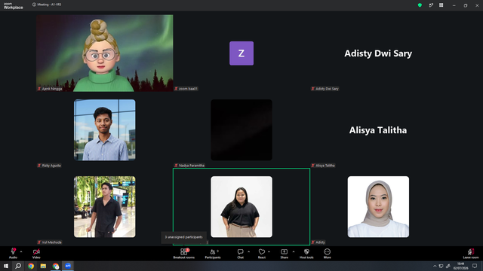Click the Adisty name label at bottom right
483x271 pixels.
[x=318, y=242]
